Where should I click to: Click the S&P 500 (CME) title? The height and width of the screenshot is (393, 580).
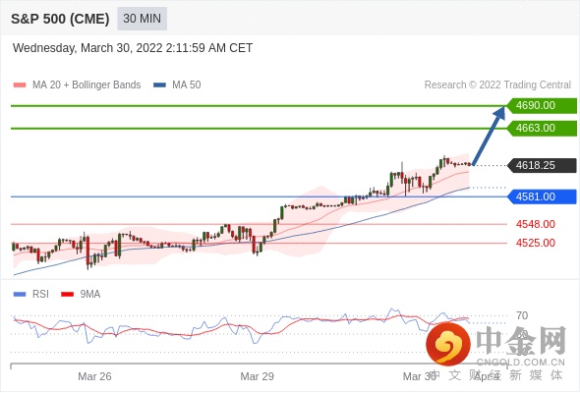click(x=60, y=19)
